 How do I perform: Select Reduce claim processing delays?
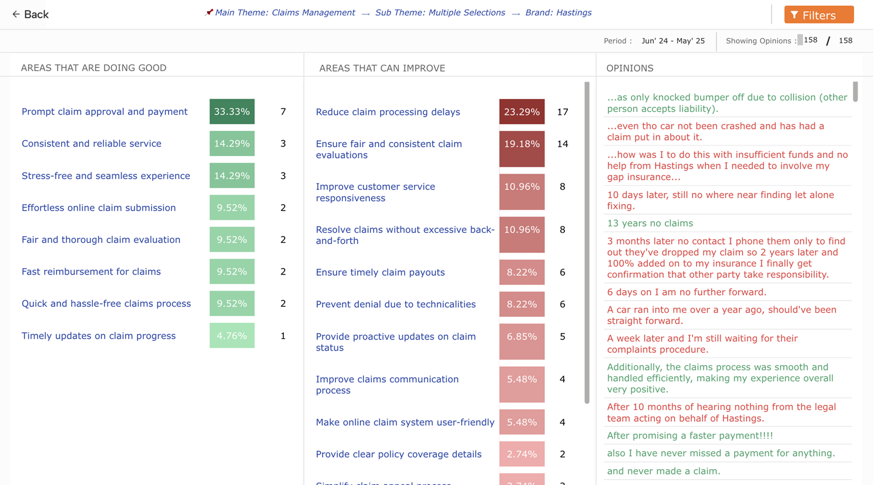pos(388,112)
